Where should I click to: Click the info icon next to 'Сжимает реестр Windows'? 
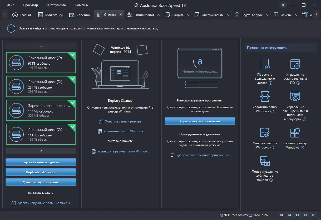[302, 148]
